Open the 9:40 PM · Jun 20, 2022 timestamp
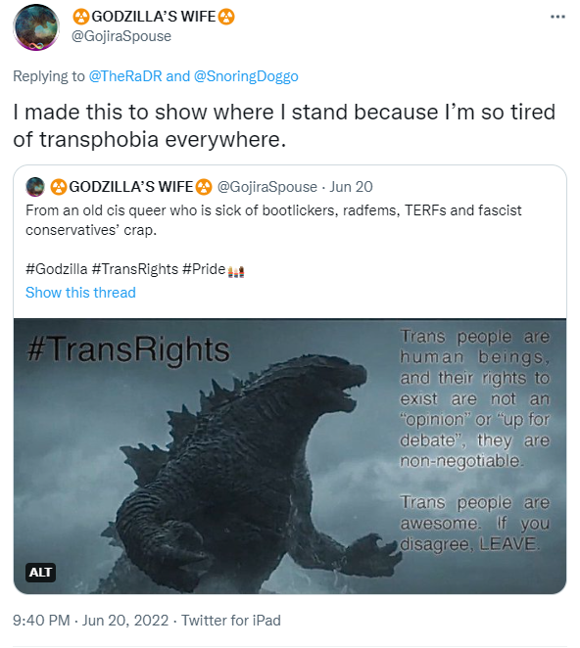This screenshot has width=580, height=648. (x=90, y=621)
